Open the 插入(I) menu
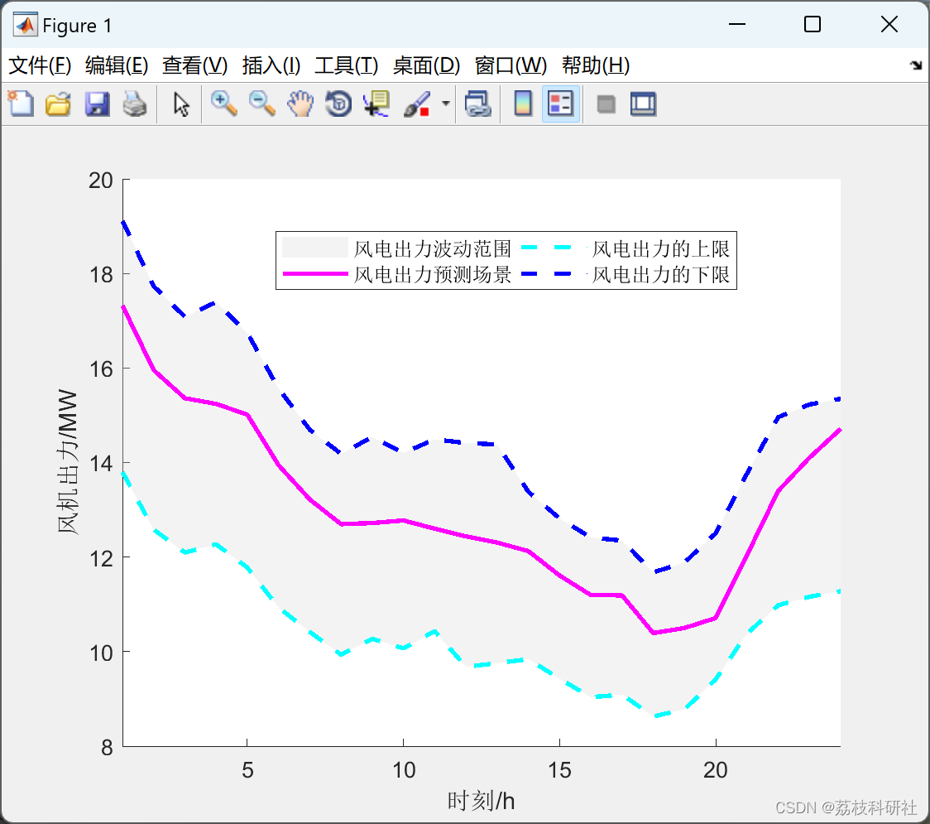The width and height of the screenshot is (930, 824). (x=271, y=65)
